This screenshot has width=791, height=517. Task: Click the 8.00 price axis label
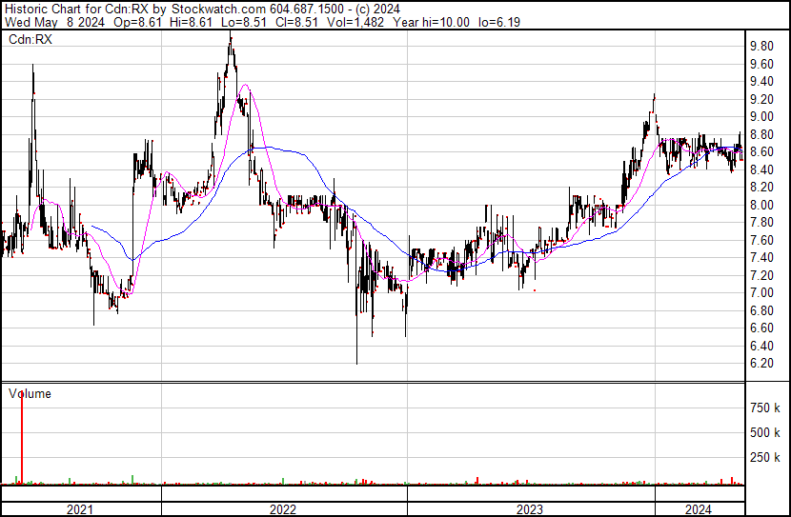click(x=761, y=205)
